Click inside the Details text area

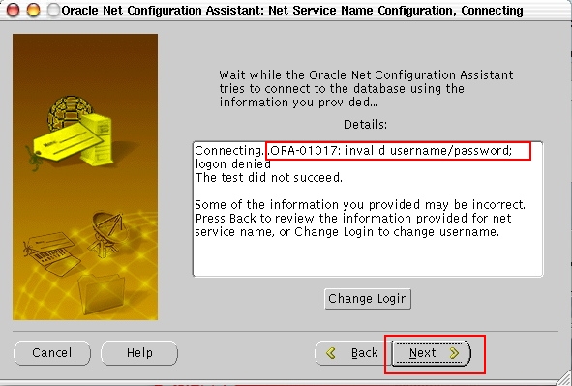click(x=368, y=209)
